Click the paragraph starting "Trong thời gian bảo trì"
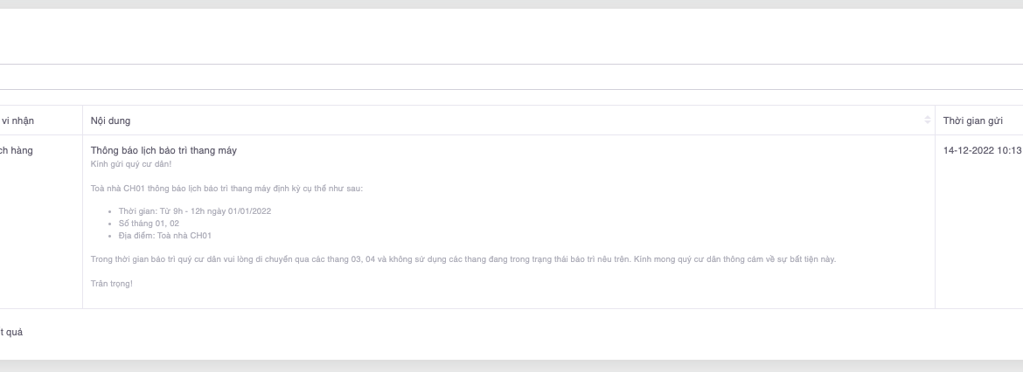 click(463, 259)
